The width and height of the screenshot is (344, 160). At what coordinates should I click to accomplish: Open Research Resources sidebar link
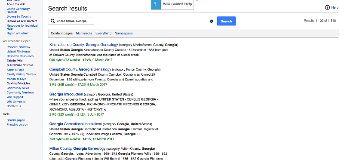[x=20, y=56]
